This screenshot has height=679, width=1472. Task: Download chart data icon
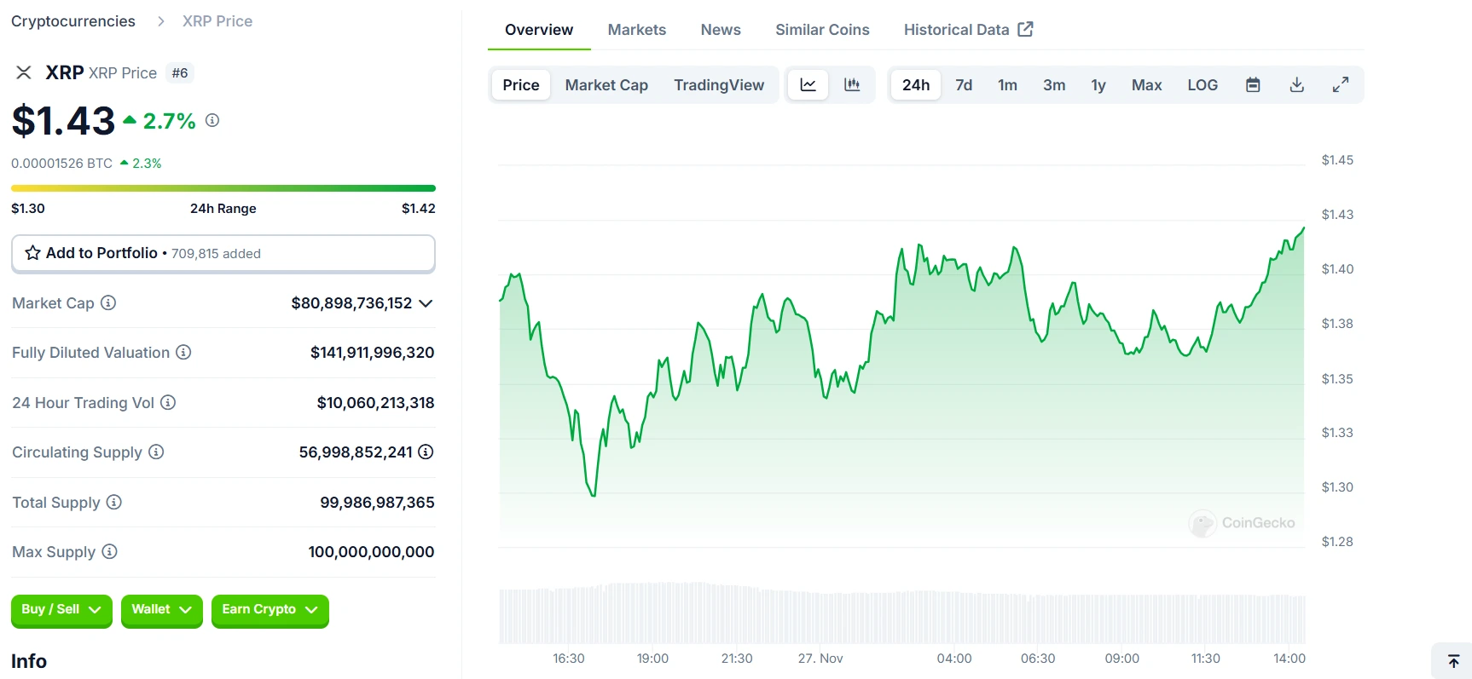[x=1296, y=84]
